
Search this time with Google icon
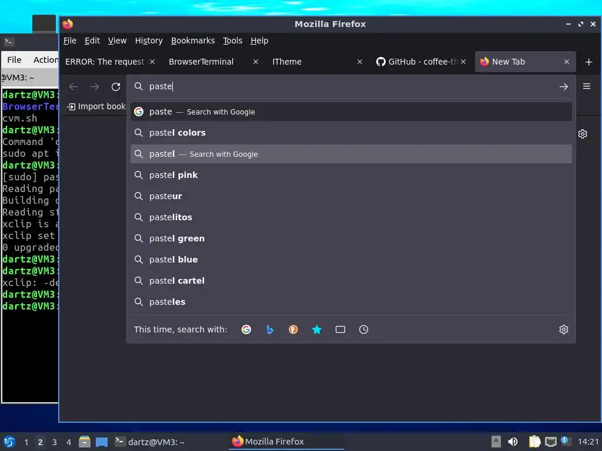[246, 329]
